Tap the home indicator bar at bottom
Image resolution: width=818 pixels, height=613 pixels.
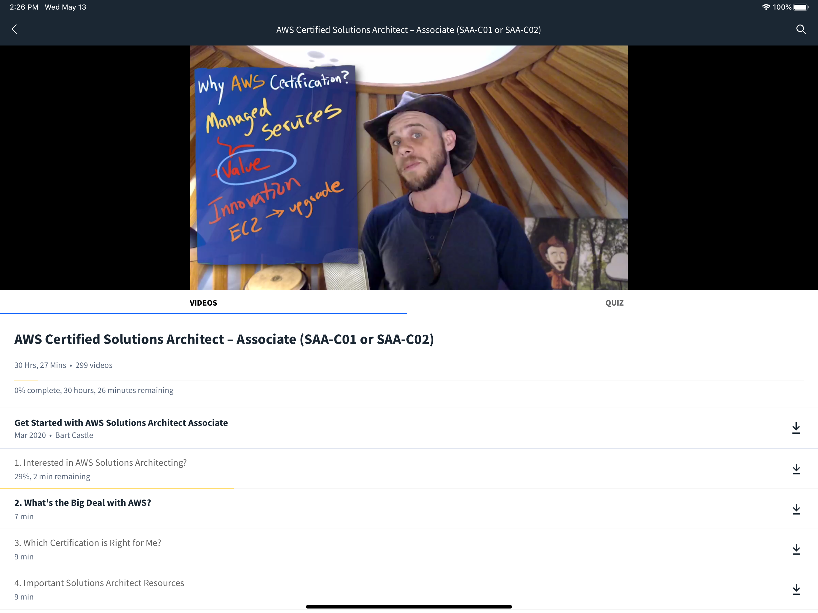[409, 607]
